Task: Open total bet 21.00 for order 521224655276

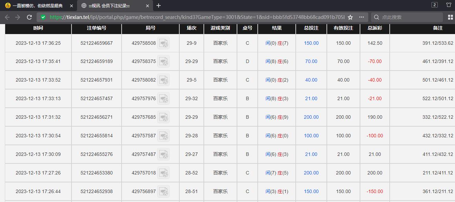Action: click(311, 154)
